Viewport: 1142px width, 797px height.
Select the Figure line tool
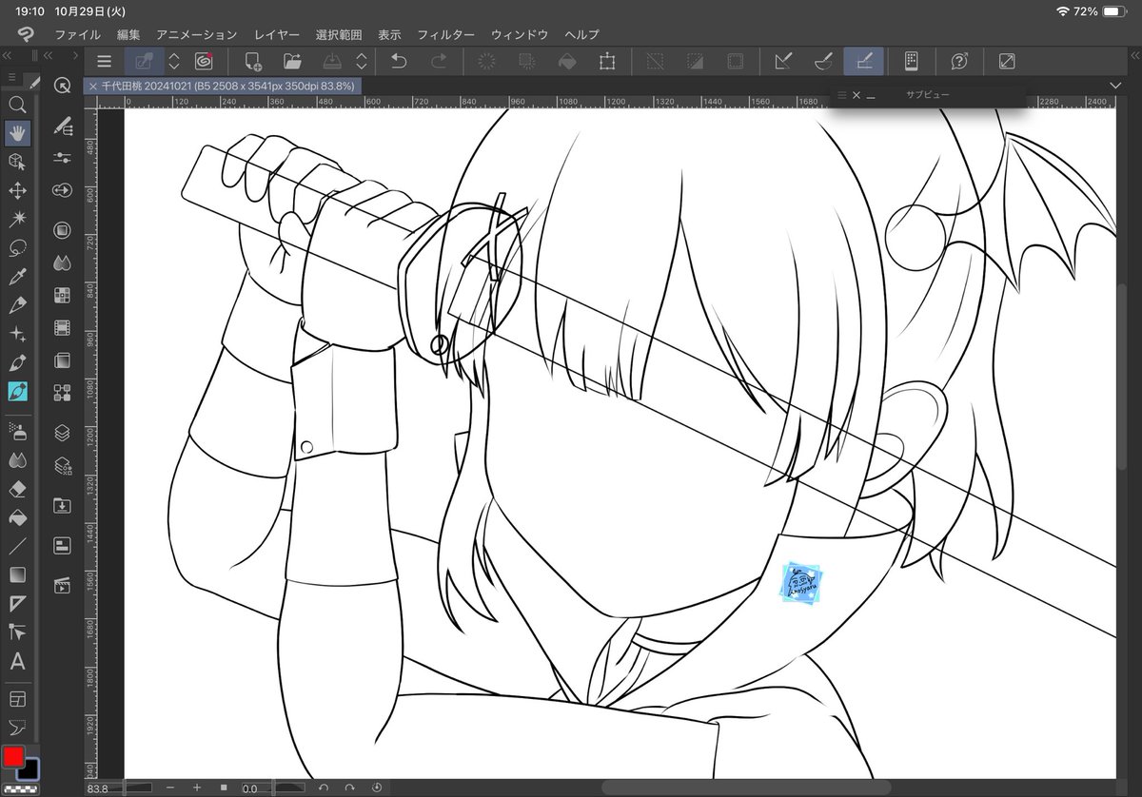pyautogui.click(x=16, y=546)
